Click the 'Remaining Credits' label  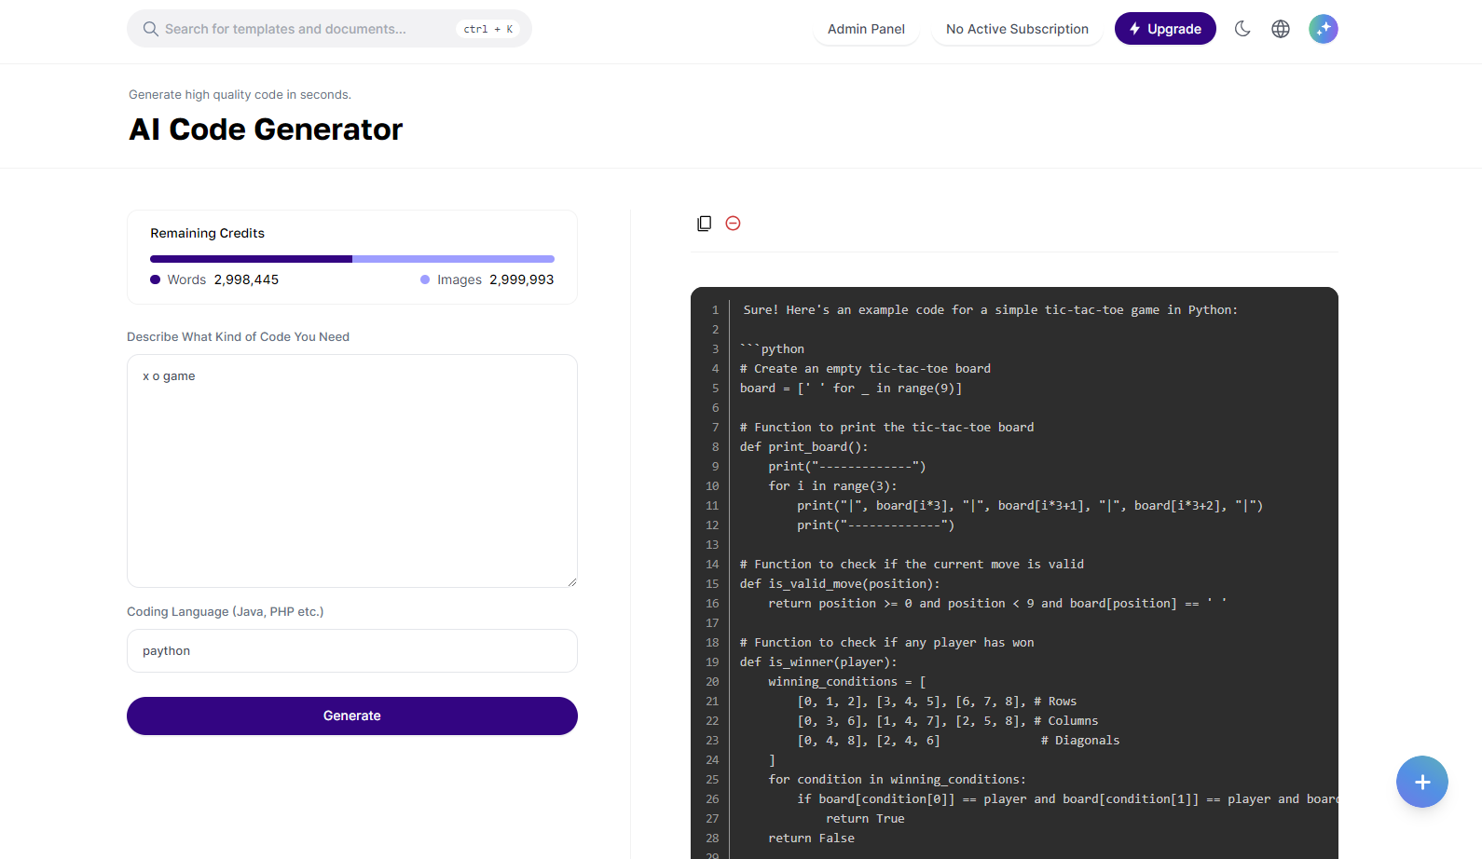[x=207, y=233]
